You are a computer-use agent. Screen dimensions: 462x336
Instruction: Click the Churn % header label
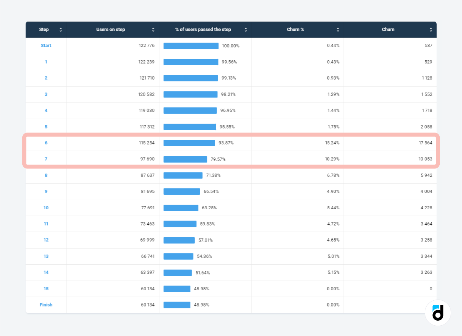pyautogui.click(x=295, y=30)
